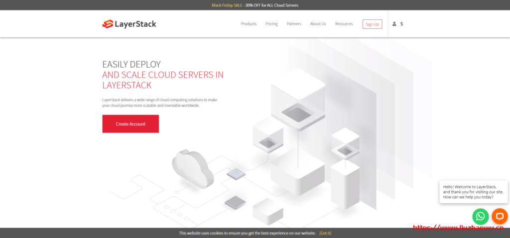The height and width of the screenshot is (238, 510).
Task: Expand the Resources menu
Action: click(x=344, y=24)
